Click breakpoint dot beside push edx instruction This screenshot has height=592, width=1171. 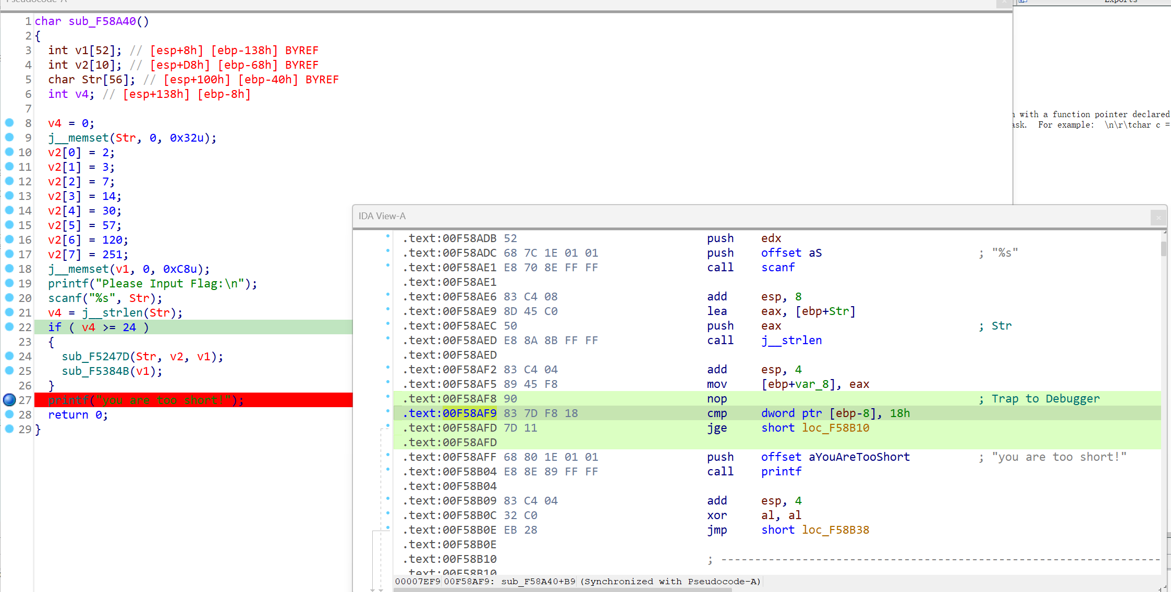[x=388, y=236]
